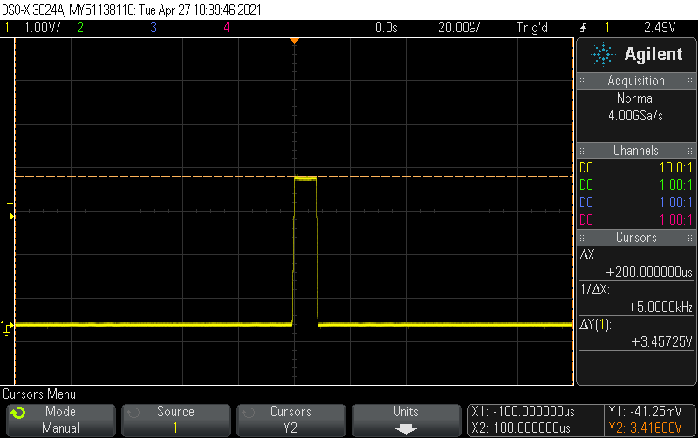Screen dimensions: 698x438
Task: Click the Acquisition header grip dots on right
Action: pos(690,81)
